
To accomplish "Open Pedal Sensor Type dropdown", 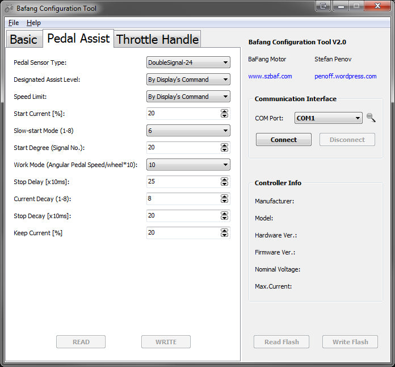I will 188,62.
